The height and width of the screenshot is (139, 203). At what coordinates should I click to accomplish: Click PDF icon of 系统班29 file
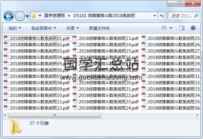[144, 64]
